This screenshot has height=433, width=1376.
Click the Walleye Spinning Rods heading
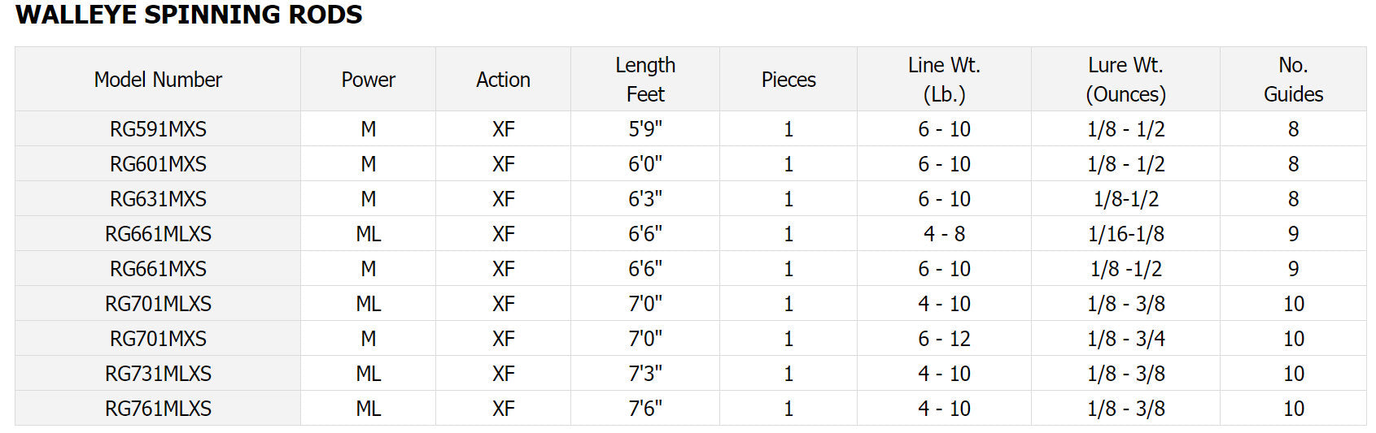pos(189,15)
